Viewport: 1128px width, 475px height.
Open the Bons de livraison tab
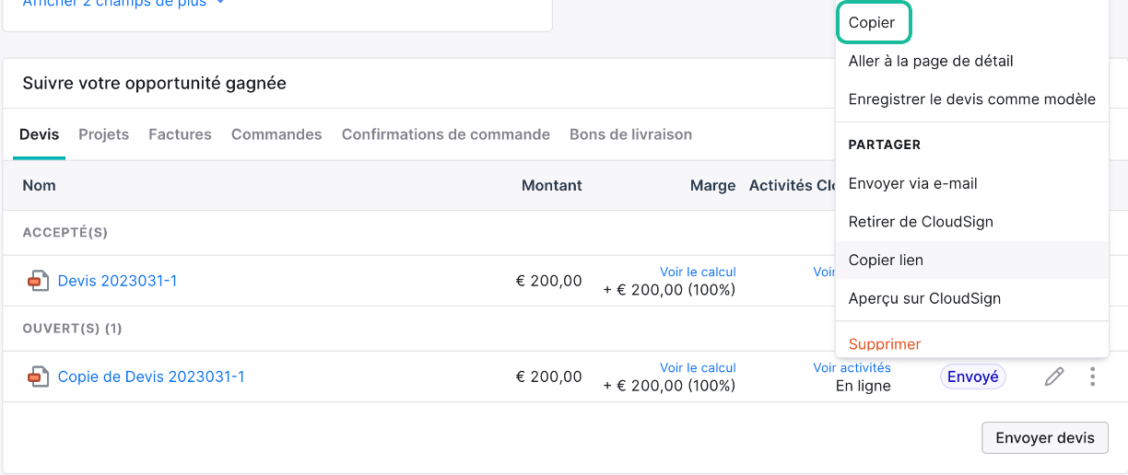coord(630,134)
